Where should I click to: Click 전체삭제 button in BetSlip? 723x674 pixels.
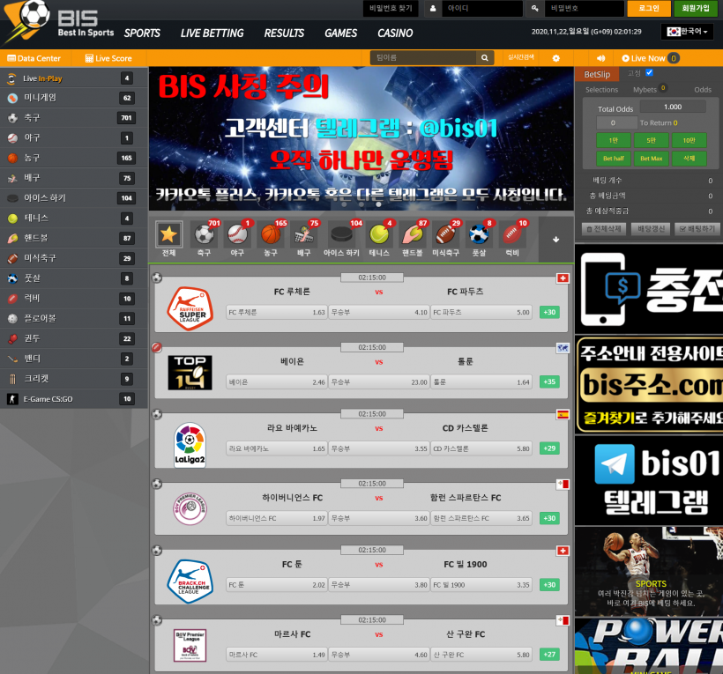[x=604, y=229]
